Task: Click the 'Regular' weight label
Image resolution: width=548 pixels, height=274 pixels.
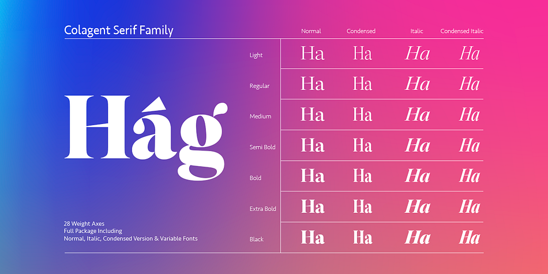Action: (260, 86)
